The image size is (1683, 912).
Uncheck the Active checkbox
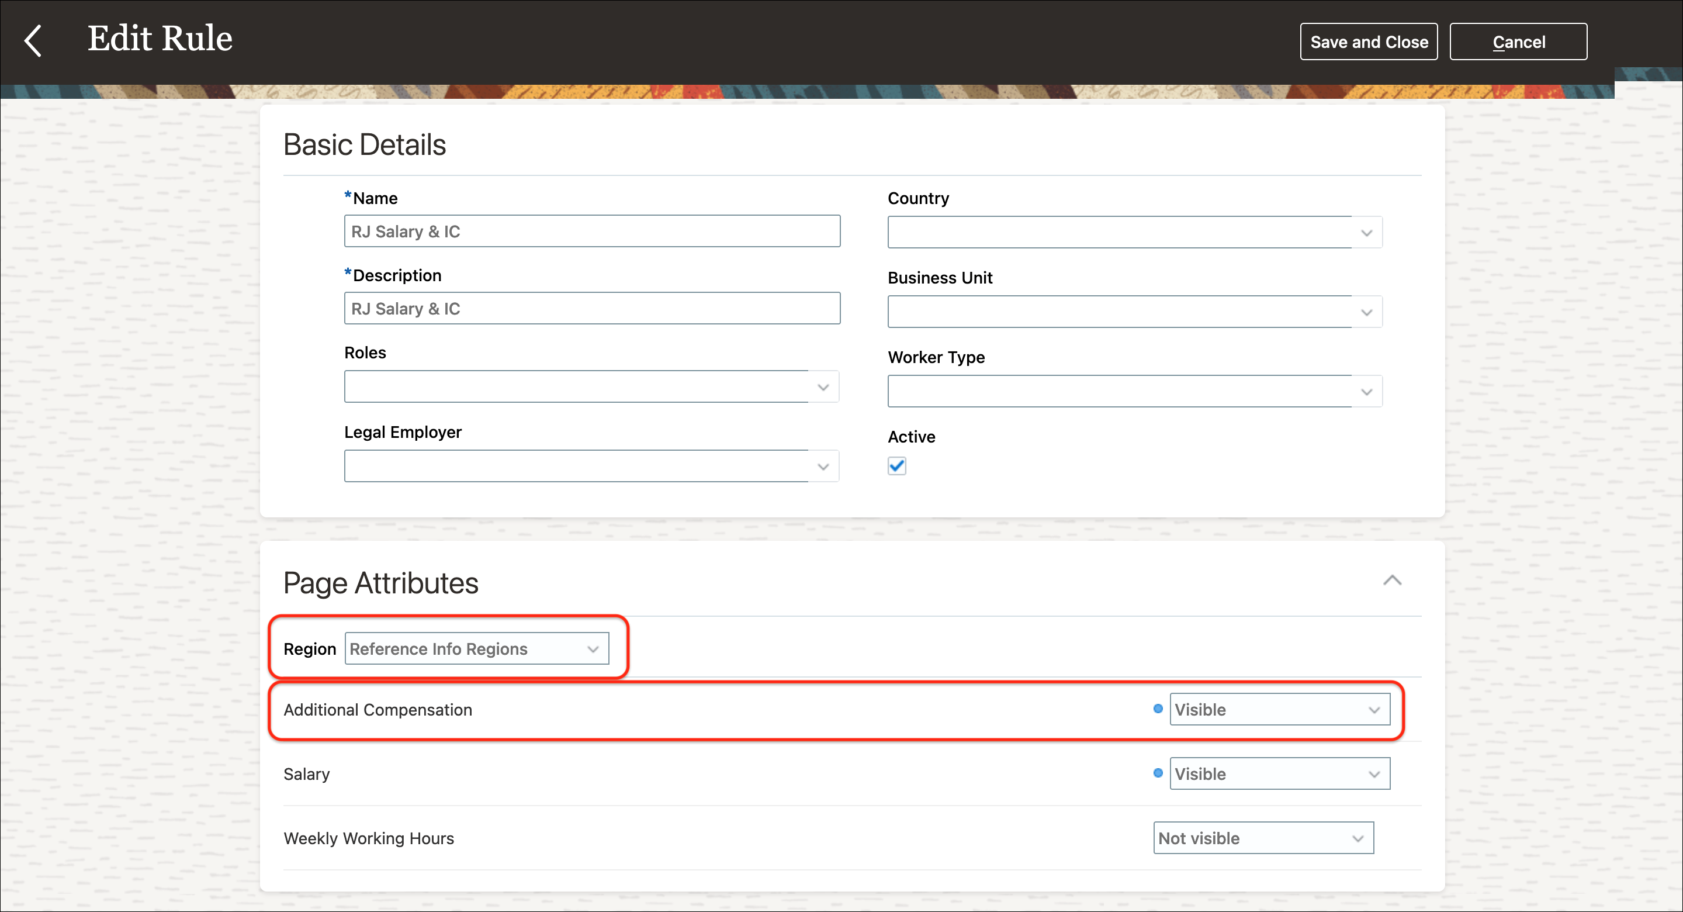point(896,466)
